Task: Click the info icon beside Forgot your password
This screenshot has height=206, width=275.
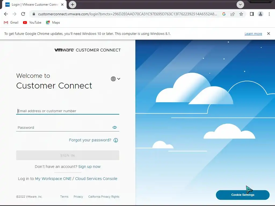Action: tap(116, 140)
